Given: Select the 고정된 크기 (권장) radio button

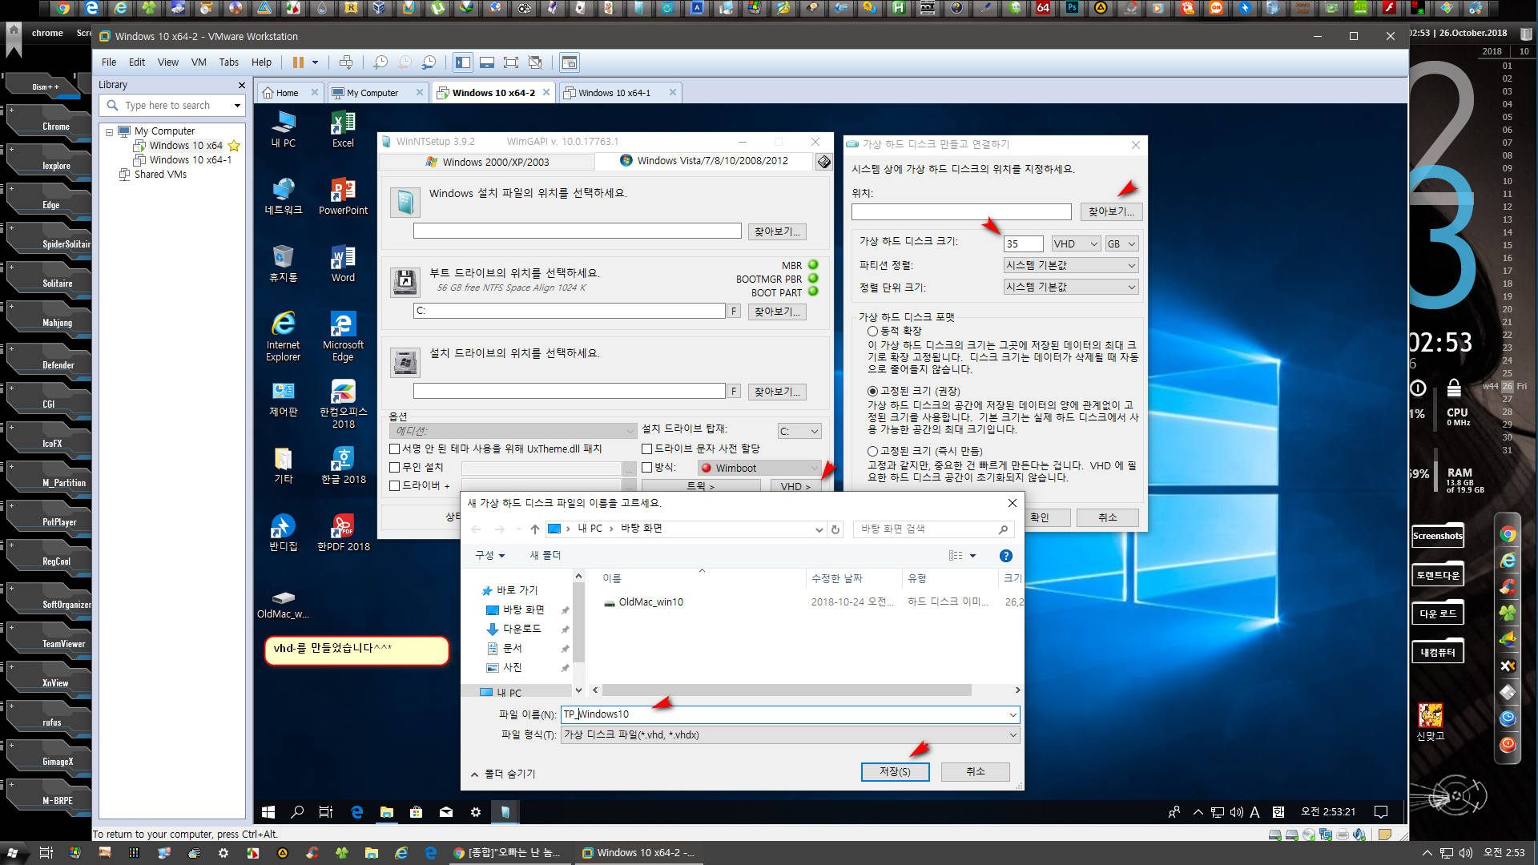Looking at the screenshot, I should [872, 391].
